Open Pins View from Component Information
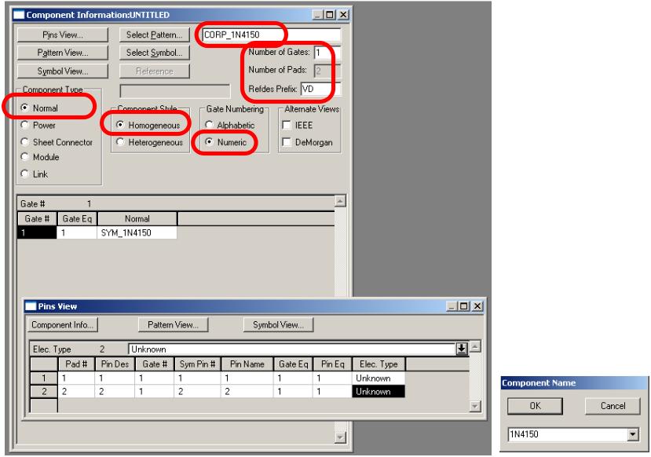This screenshot has width=651, height=457. point(63,35)
